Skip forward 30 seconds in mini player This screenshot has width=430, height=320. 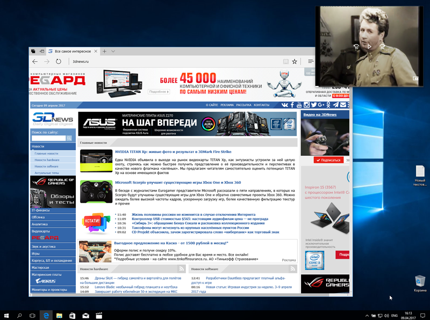(x=382, y=47)
